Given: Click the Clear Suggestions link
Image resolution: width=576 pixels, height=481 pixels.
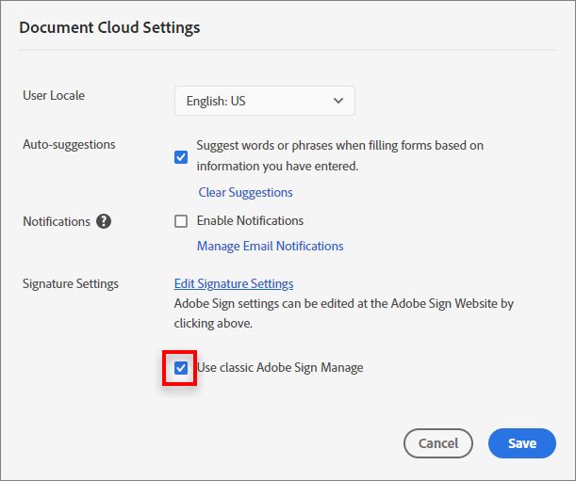Looking at the screenshot, I should [x=245, y=192].
